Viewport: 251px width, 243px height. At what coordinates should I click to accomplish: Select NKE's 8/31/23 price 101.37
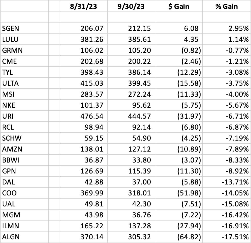click(x=84, y=105)
